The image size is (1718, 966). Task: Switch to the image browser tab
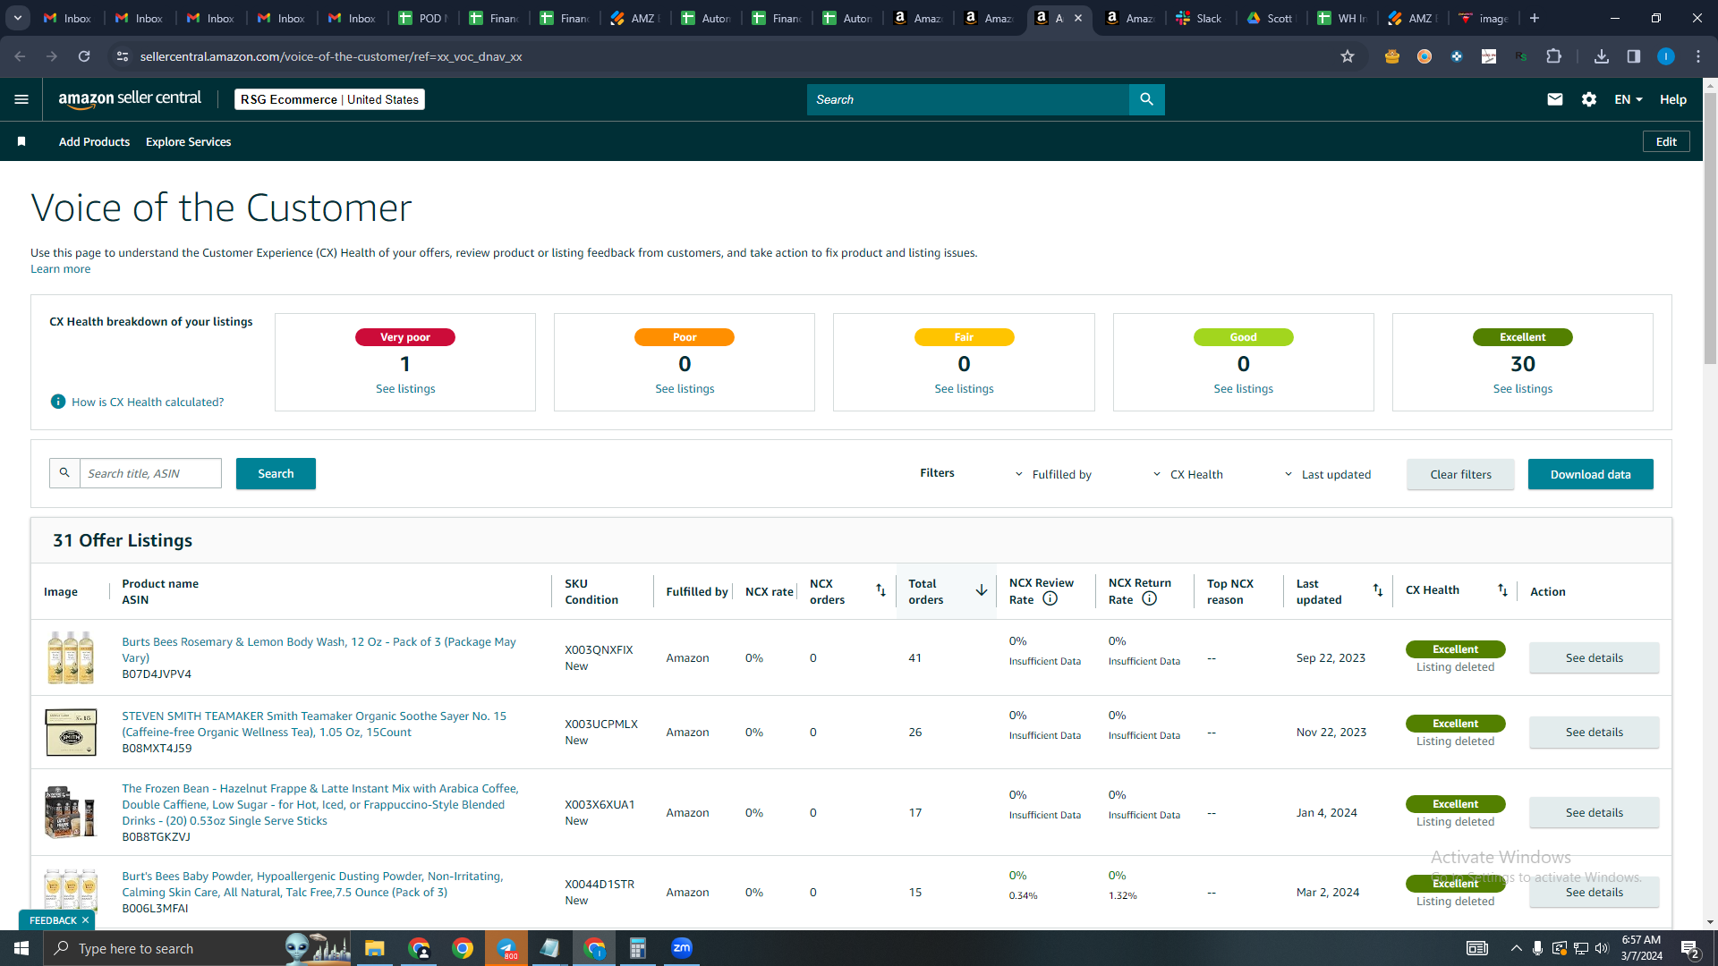1484,18
